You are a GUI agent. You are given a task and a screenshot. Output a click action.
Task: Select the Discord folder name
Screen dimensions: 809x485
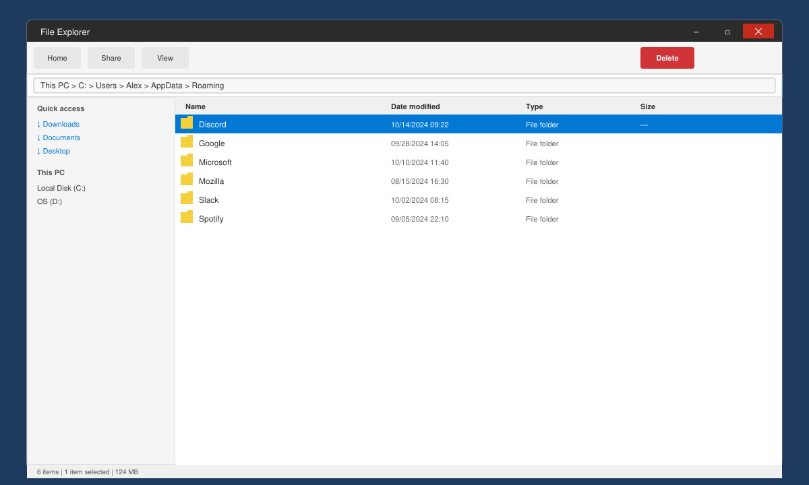click(212, 125)
